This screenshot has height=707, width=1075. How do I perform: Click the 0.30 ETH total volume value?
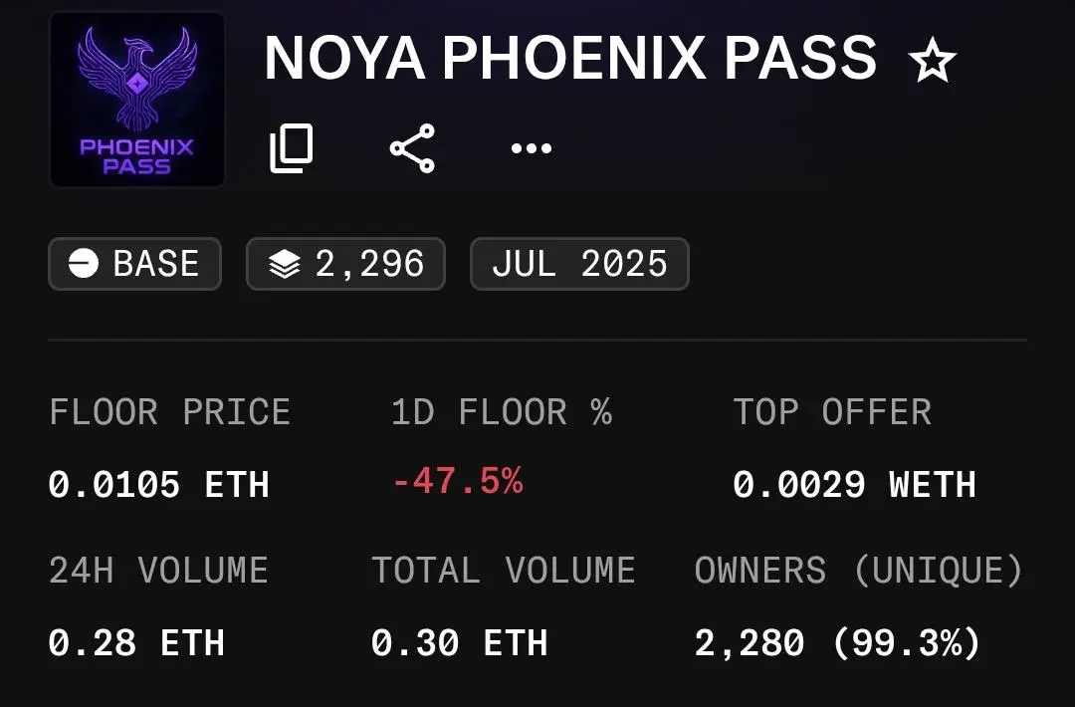click(x=460, y=643)
